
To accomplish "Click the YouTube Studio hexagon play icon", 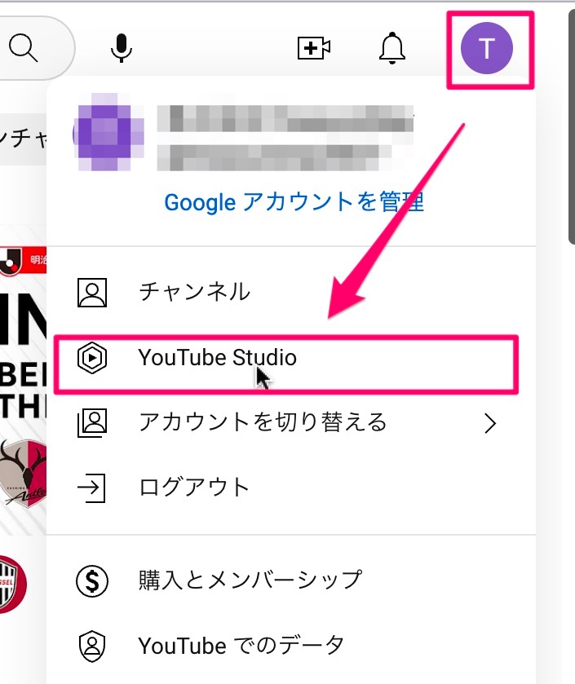I will (x=92, y=358).
